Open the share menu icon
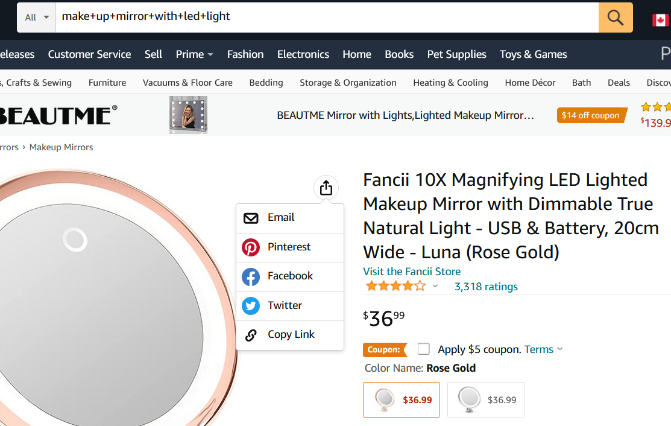This screenshot has height=426, width=671. [326, 187]
